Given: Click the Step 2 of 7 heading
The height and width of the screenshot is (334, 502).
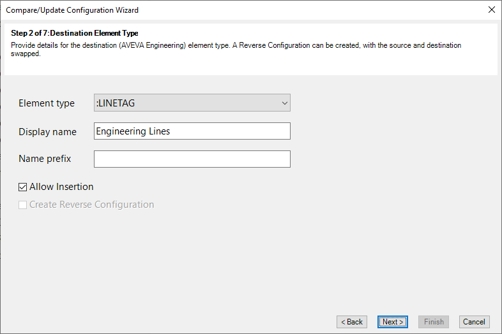Looking at the screenshot, I should [x=74, y=33].
